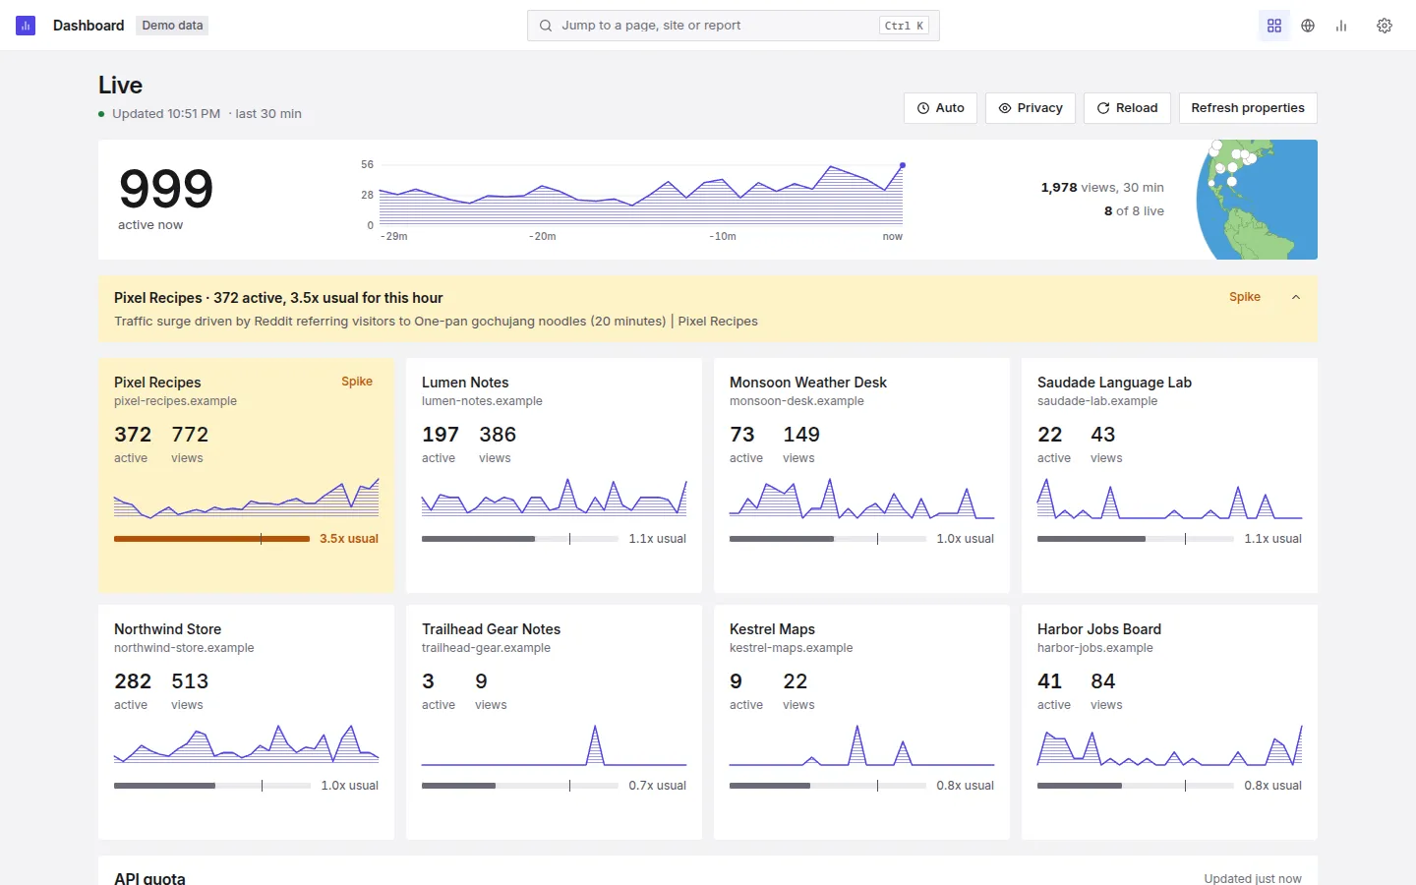Toggle the Auto refresh button
Screen dimensions: 1416x885
point(941,108)
